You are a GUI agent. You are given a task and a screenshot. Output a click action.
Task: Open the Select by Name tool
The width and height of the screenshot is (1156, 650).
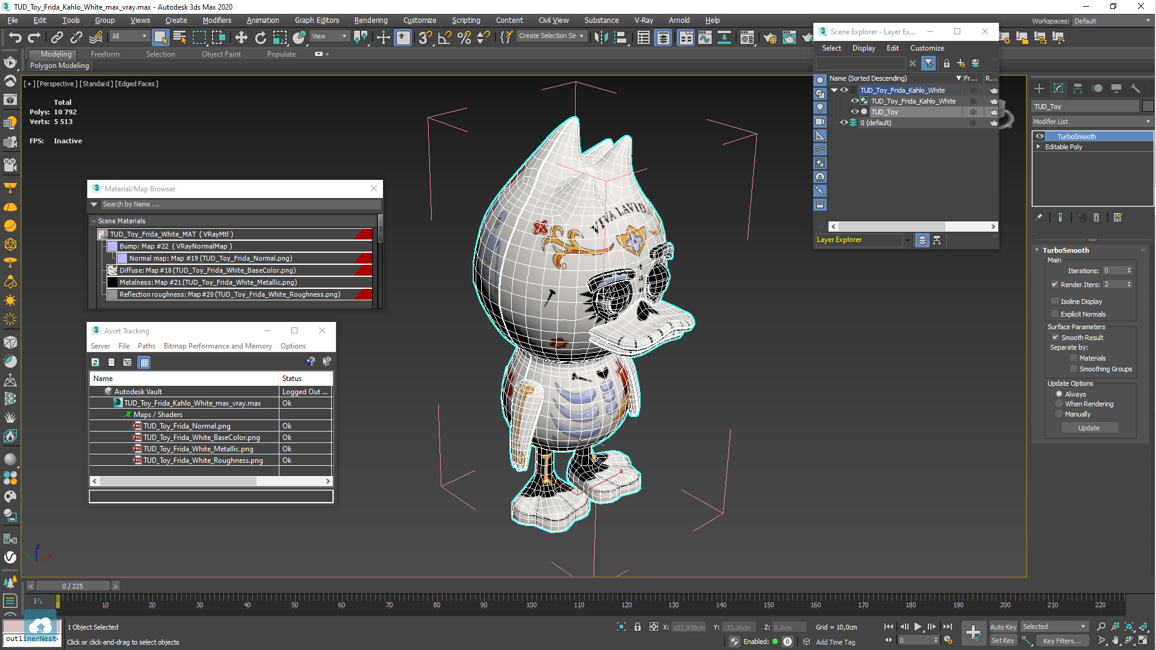tap(179, 37)
